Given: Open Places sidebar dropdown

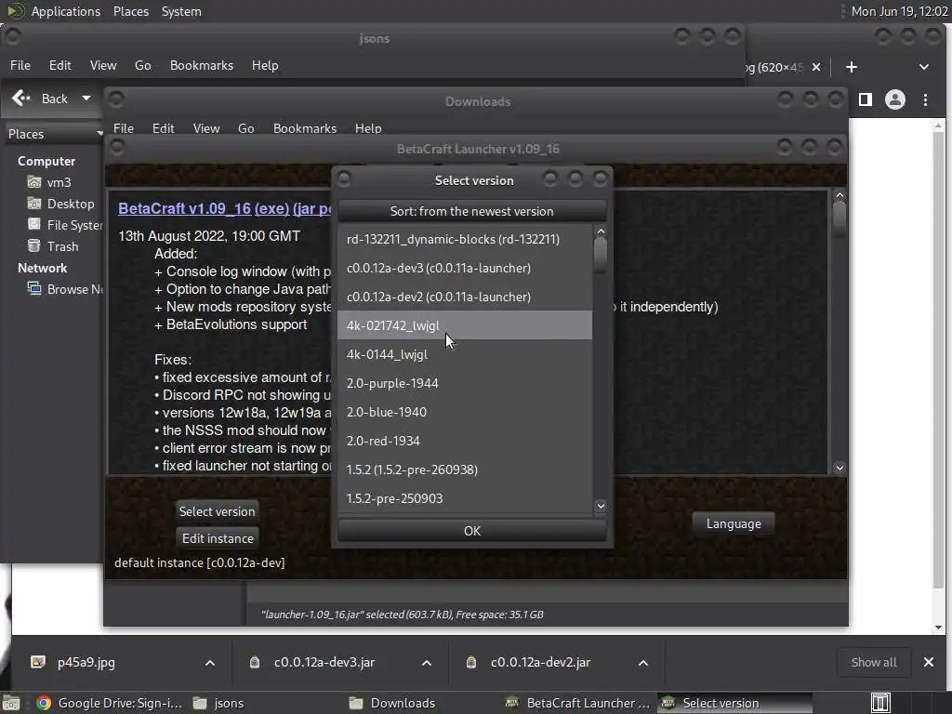Looking at the screenshot, I should 55,134.
